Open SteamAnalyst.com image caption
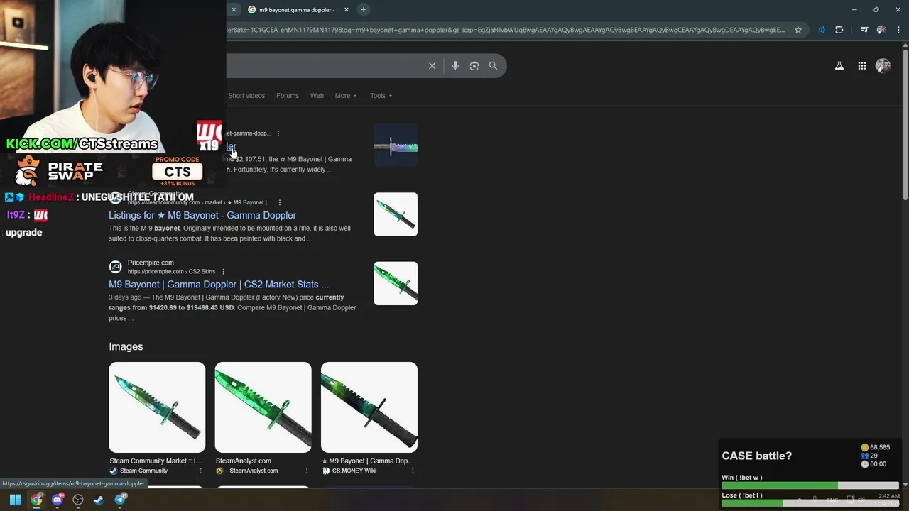The image size is (909, 511). (x=244, y=461)
